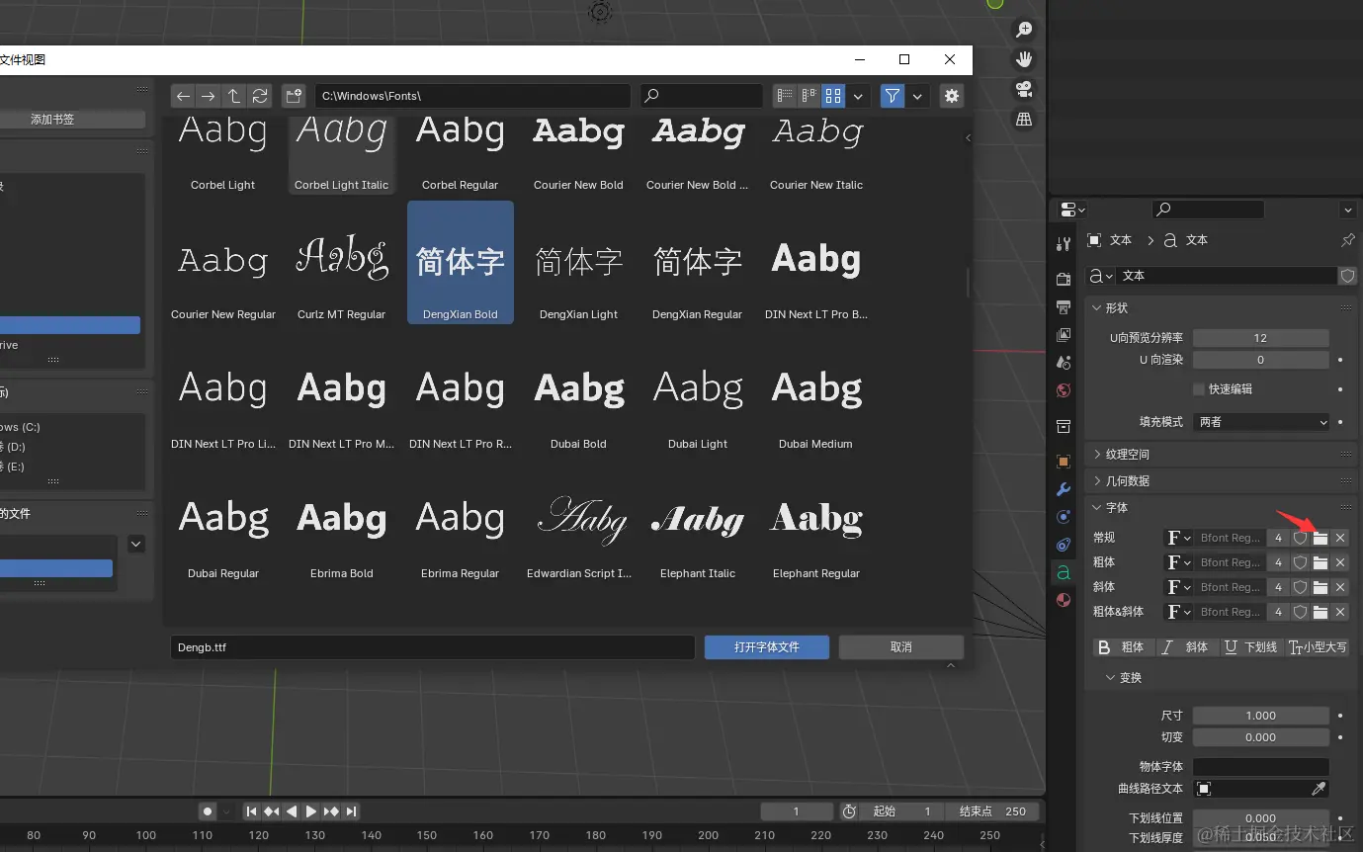Click file path field C:\Windows\Fonts\
This screenshot has width=1363, height=852.
(x=472, y=96)
